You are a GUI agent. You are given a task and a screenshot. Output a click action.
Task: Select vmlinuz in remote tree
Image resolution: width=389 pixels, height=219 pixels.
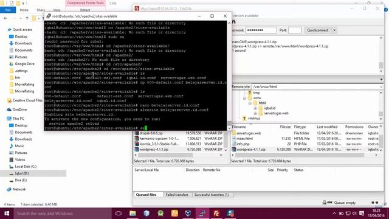(x=254, y=119)
